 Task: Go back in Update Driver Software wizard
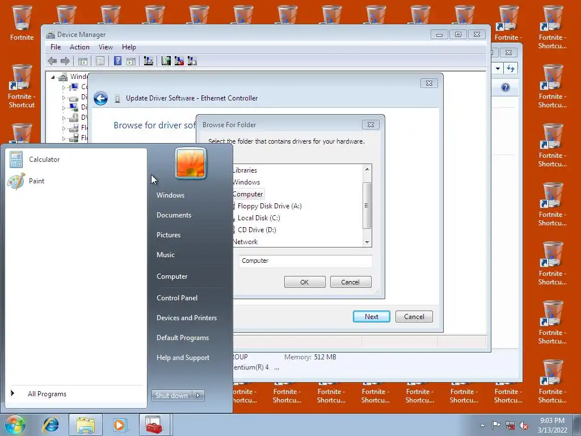pos(100,99)
